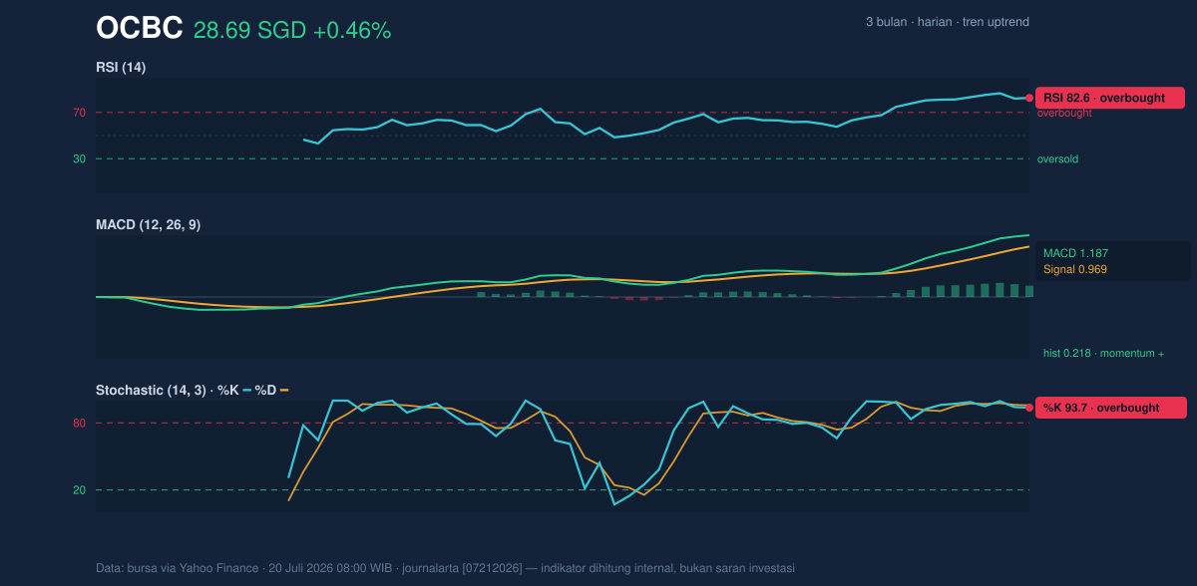Click the RSI (14) panel heading
The image size is (1197, 586).
point(121,67)
